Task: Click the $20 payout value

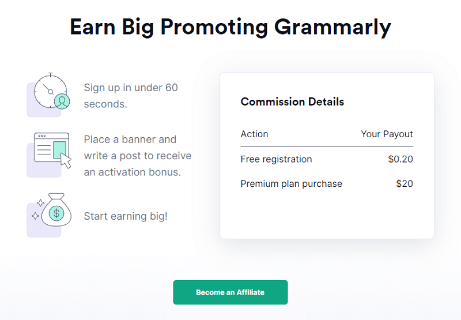Action: 405,183
